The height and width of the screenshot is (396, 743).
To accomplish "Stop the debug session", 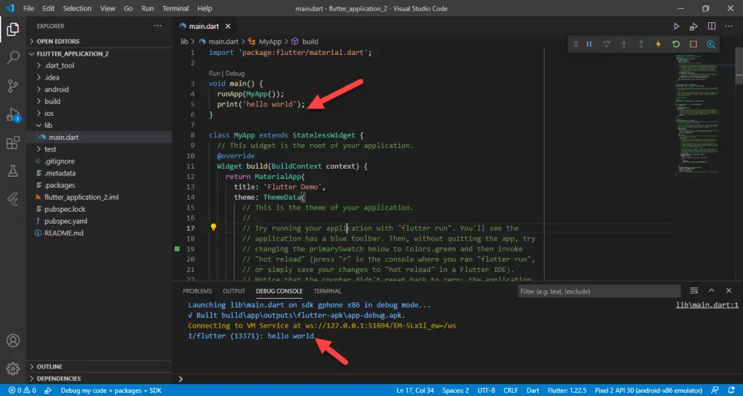I will [693, 44].
